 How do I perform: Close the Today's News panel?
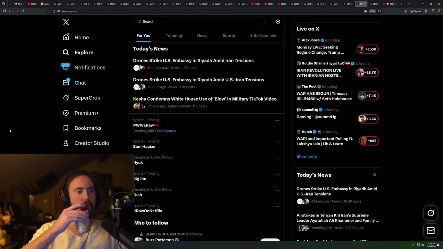click(x=374, y=175)
